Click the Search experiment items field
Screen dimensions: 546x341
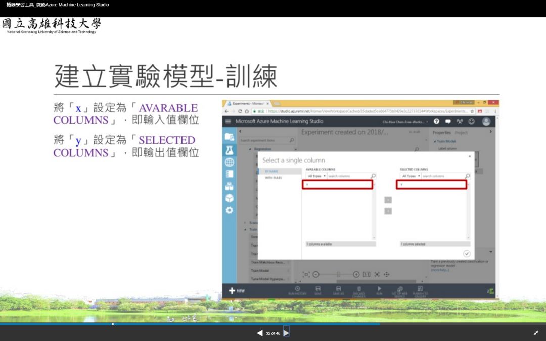click(x=267, y=140)
